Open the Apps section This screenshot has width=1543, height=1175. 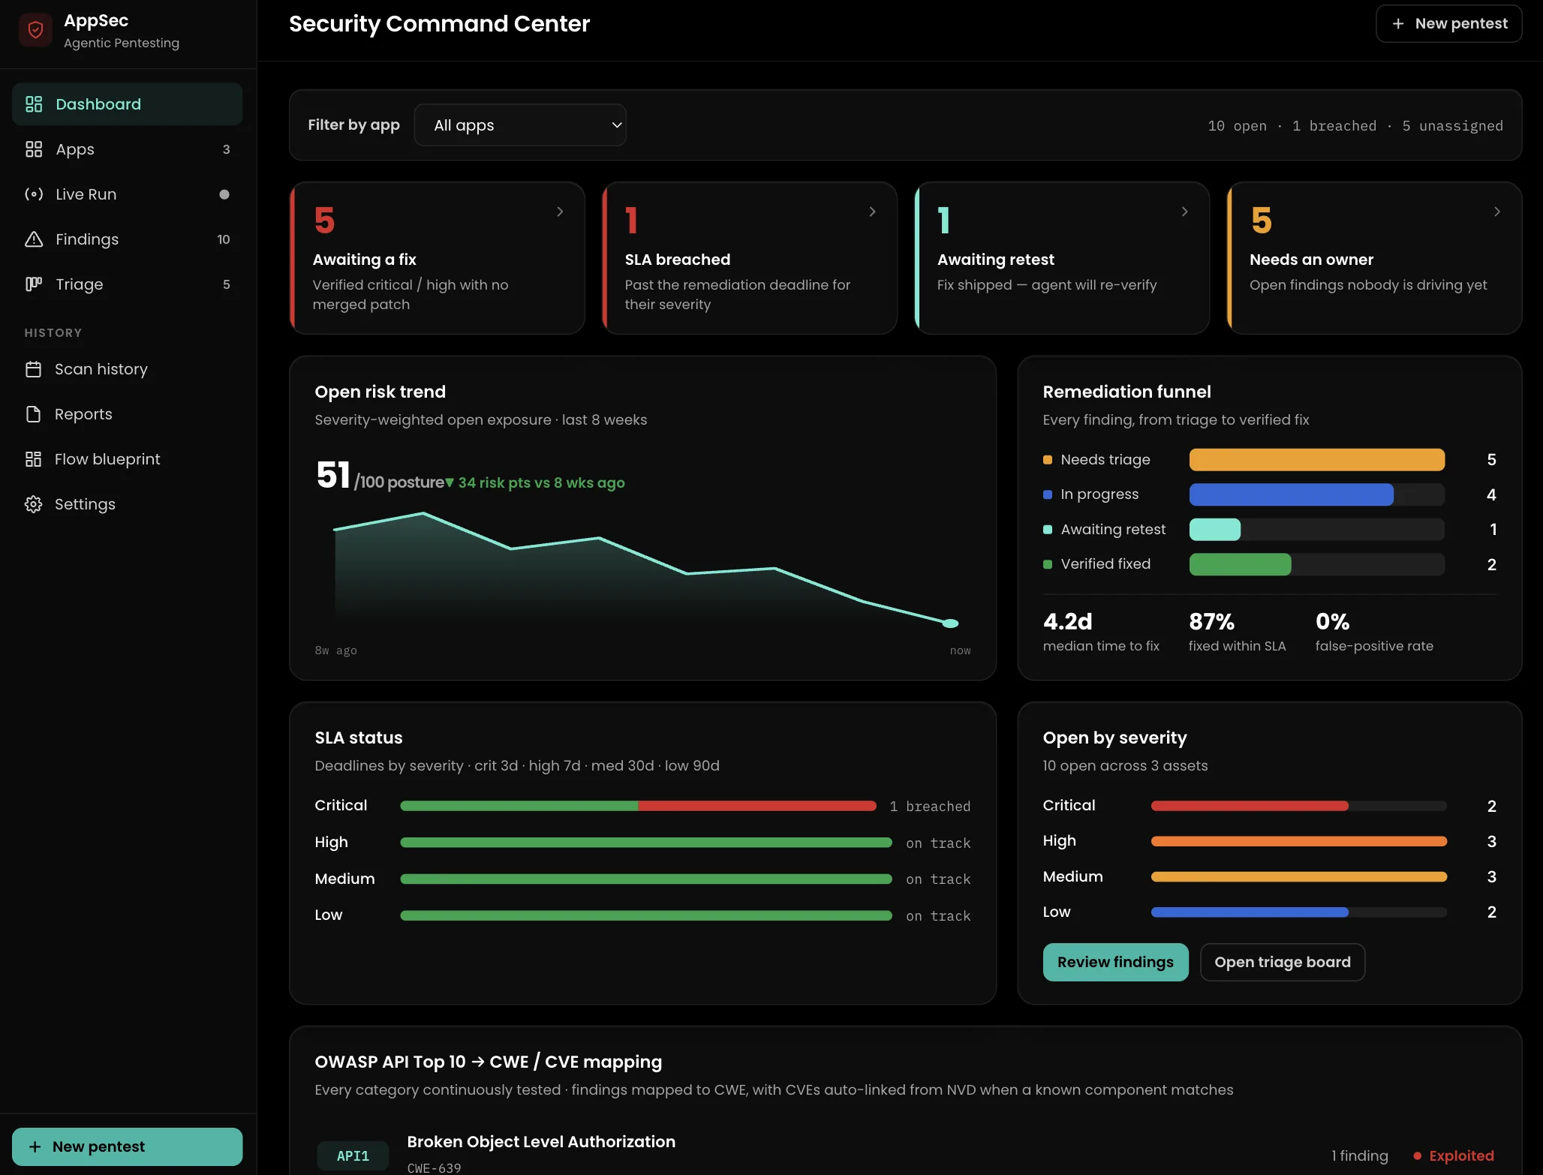click(x=127, y=149)
